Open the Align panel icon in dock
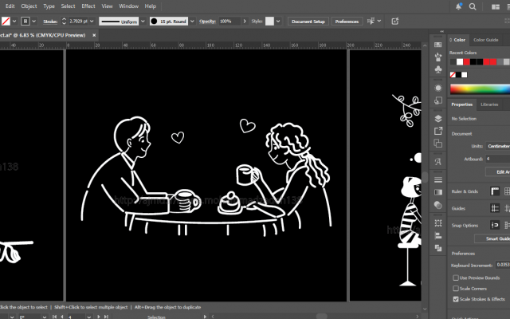The image size is (510, 319). [438, 235]
